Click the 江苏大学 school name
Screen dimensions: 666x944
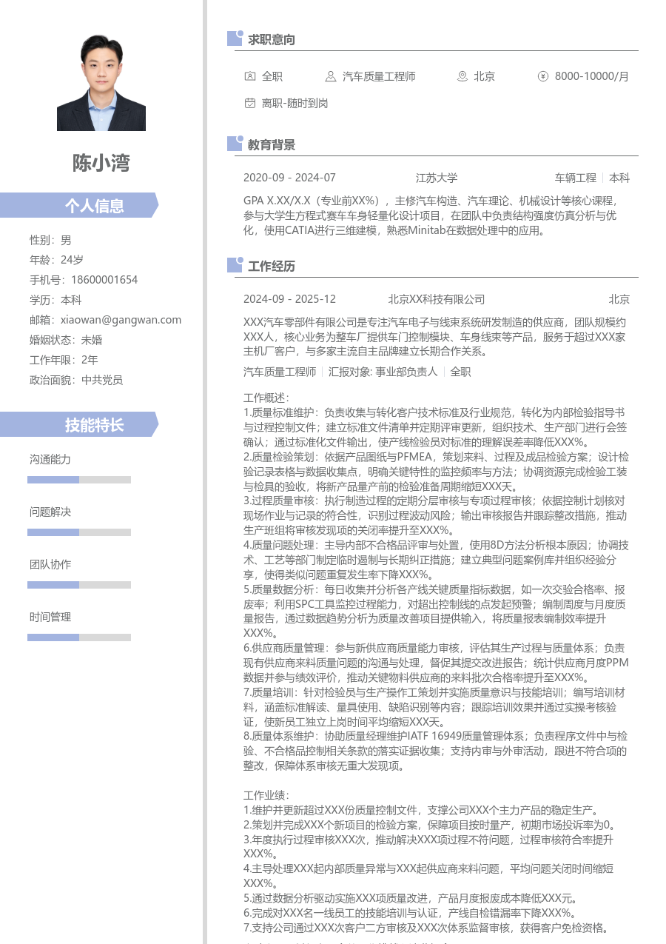pos(437,178)
